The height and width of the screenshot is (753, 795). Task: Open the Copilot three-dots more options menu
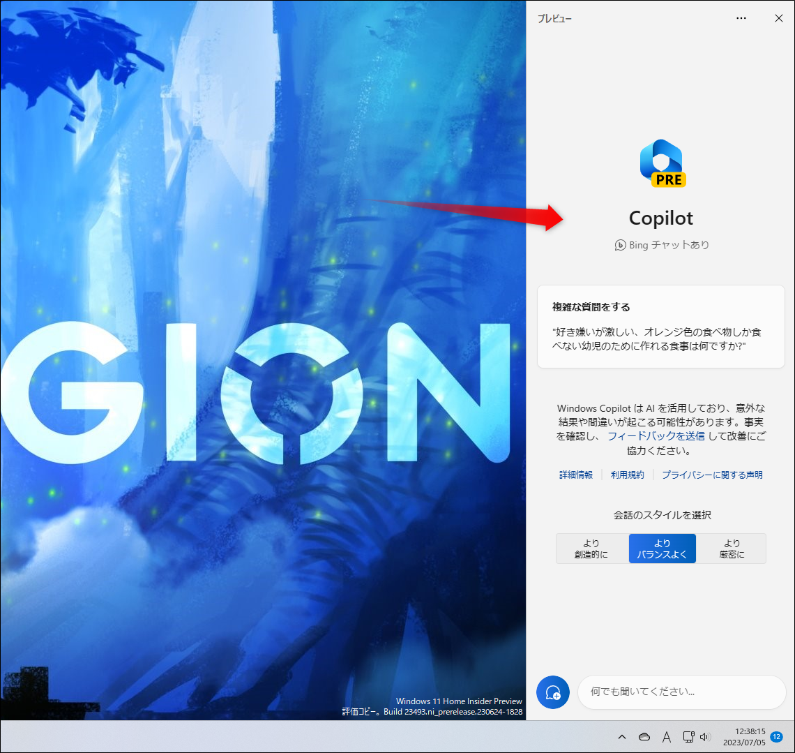point(741,18)
